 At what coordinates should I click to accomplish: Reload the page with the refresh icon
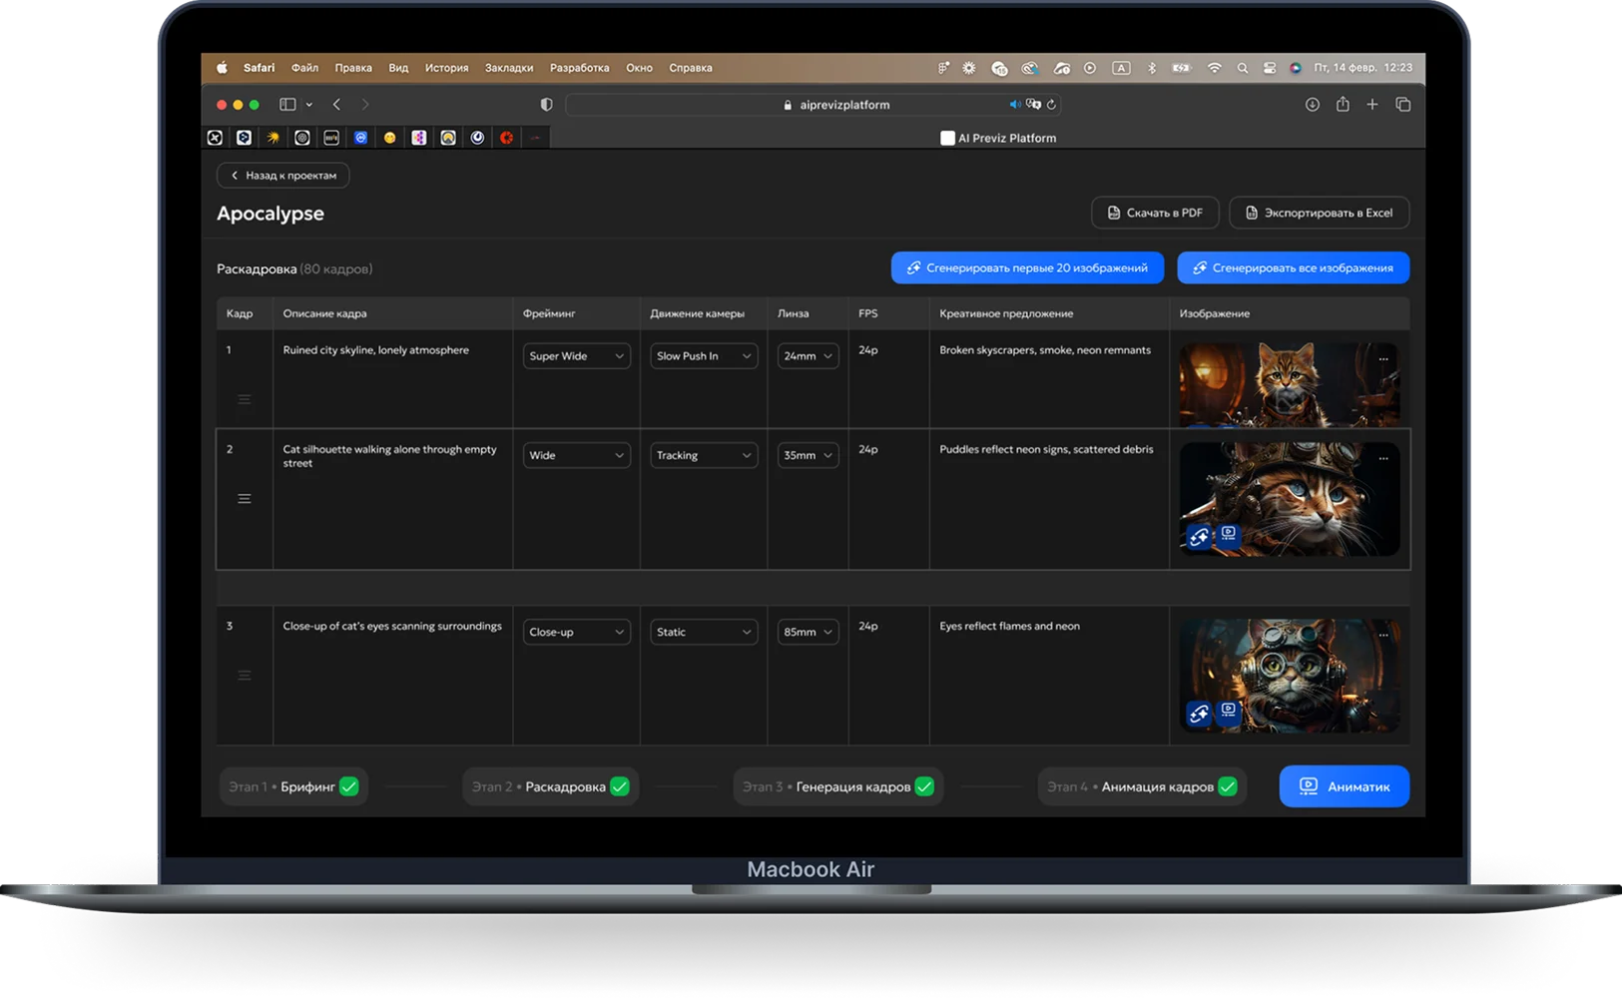point(1052,104)
